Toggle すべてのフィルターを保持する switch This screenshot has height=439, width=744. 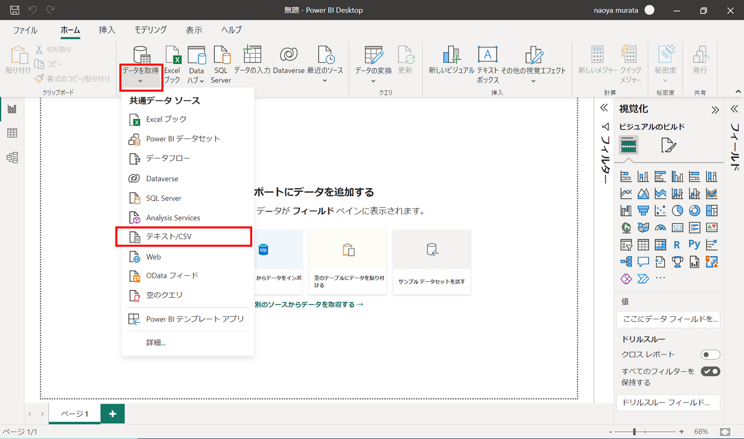pos(711,372)
